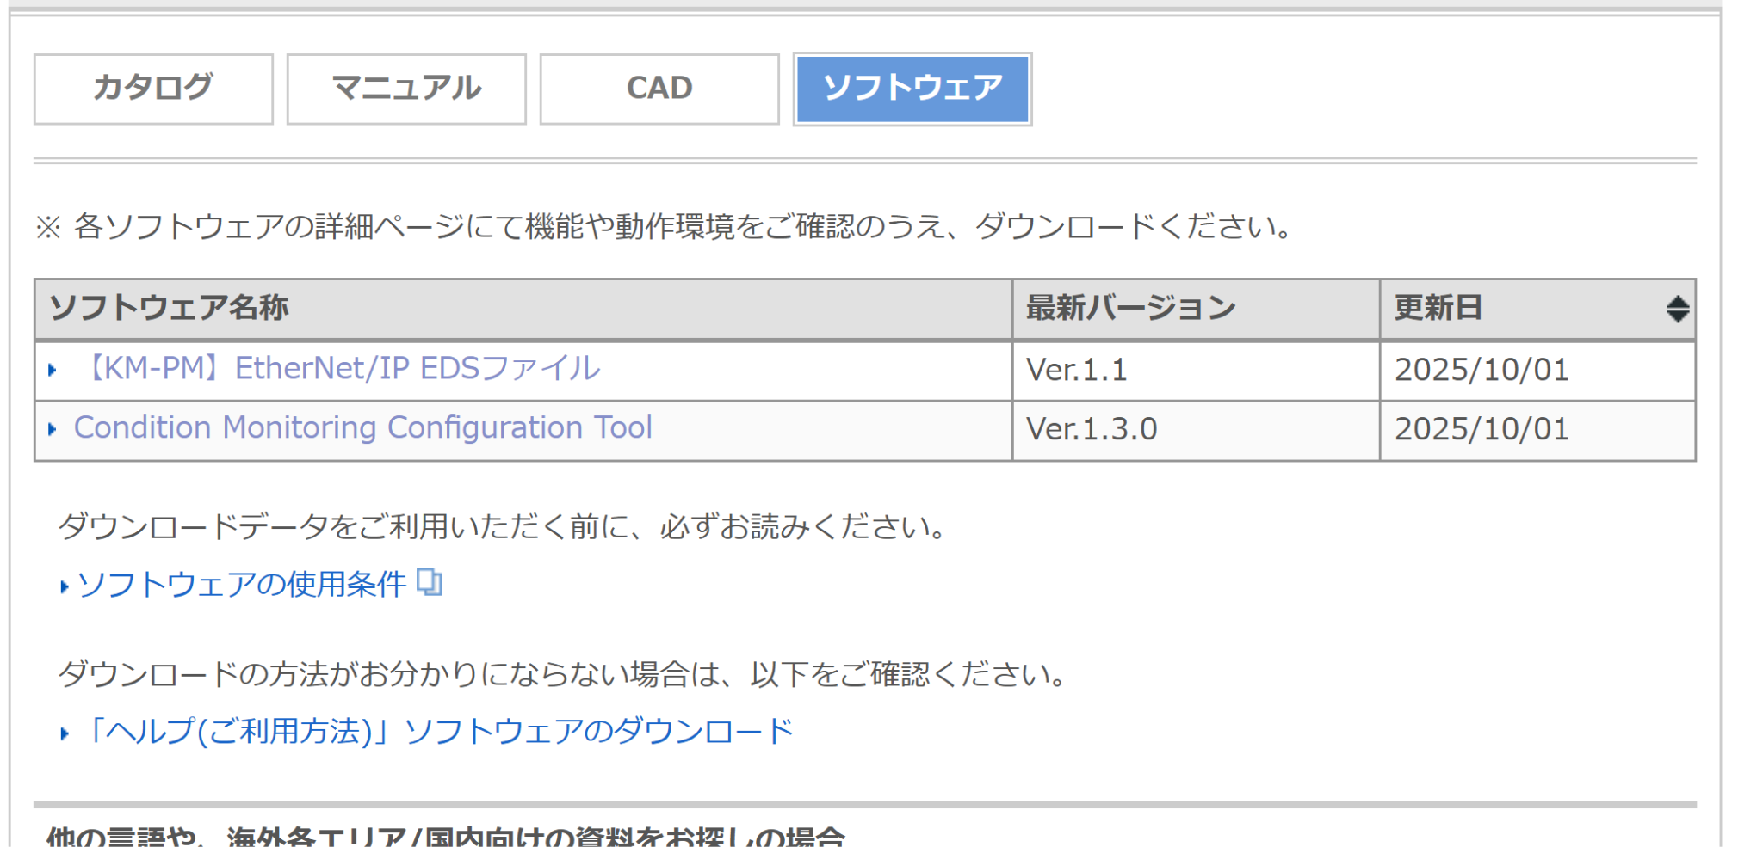Image resolution: width=1763 pixels, height=847 pixels.
Task: Click the Ver.1.1 version cell
Action: coord(1077,371)
